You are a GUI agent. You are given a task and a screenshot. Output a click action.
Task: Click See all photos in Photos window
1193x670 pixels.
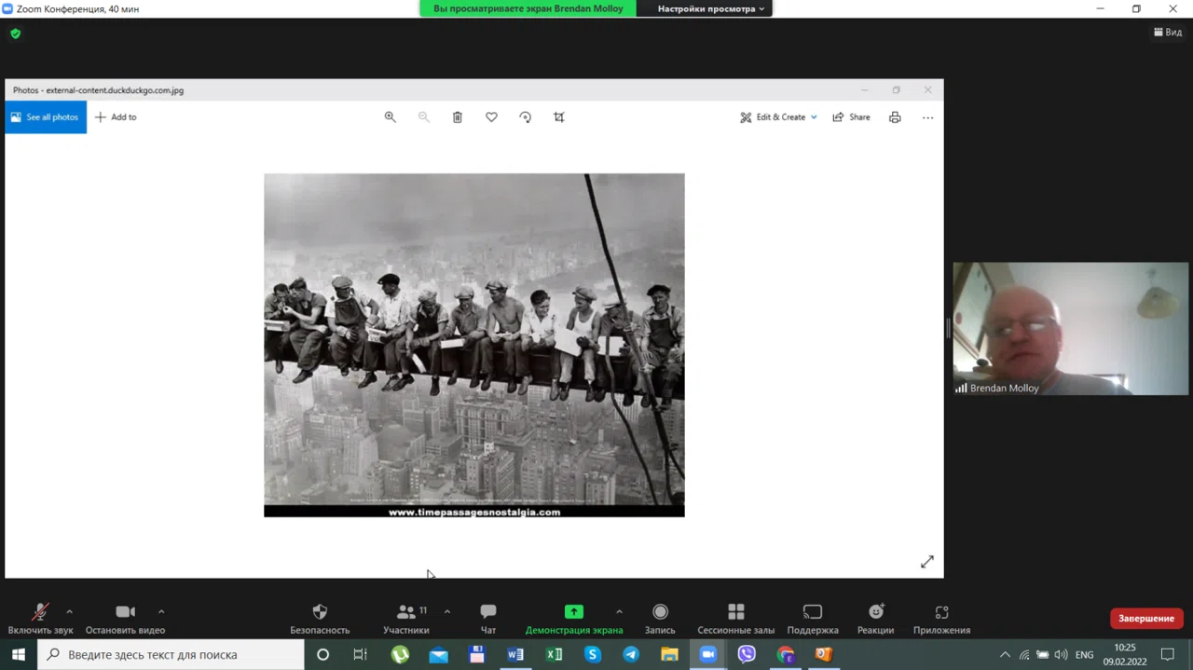[46, 117]
